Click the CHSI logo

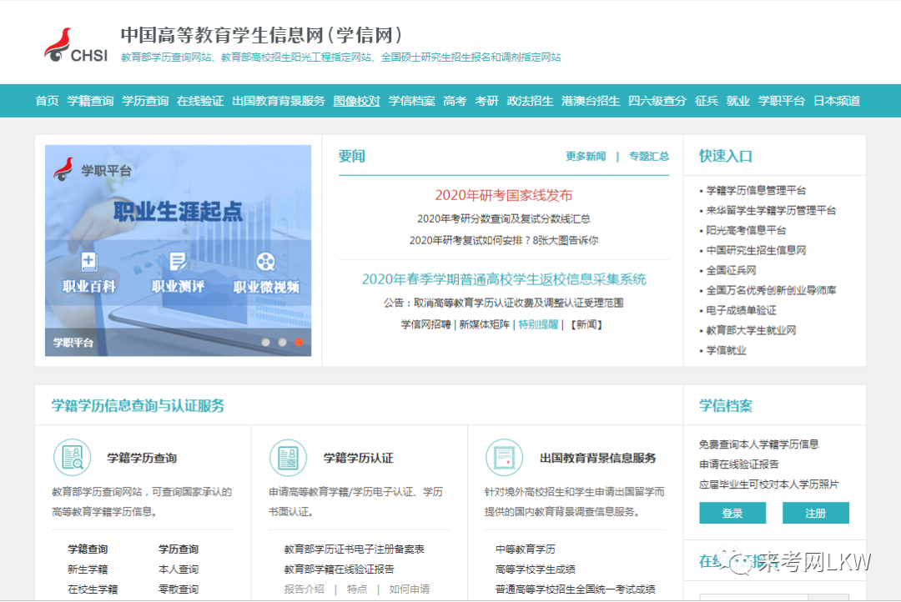click(x=76, y=45)
